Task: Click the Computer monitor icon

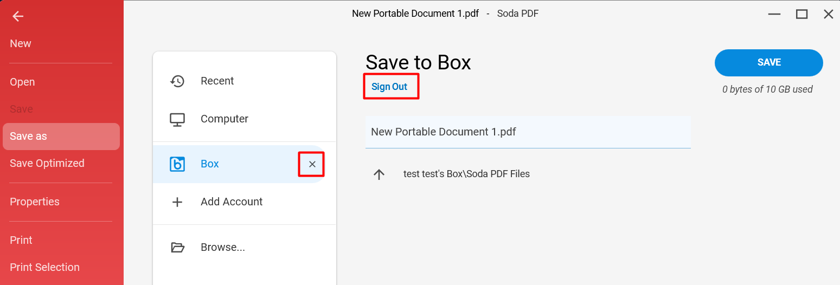Action: (x=177, y=119)
